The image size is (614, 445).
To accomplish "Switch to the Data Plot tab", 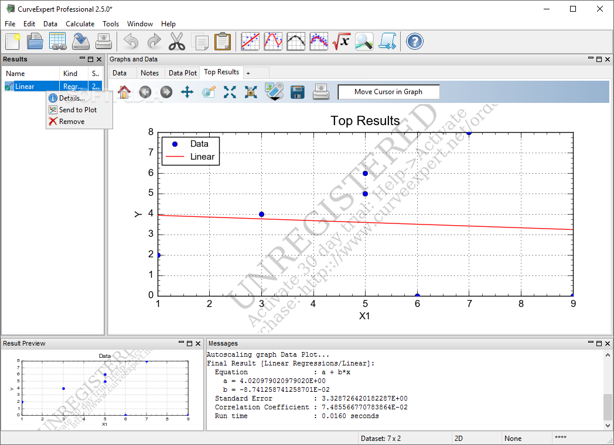I will point(182,73).
